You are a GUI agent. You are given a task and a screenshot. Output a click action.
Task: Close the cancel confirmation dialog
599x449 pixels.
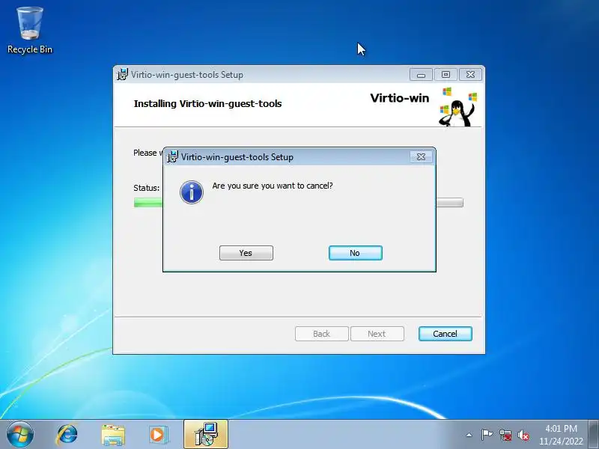pyautogui.click(x=421, y=156)
